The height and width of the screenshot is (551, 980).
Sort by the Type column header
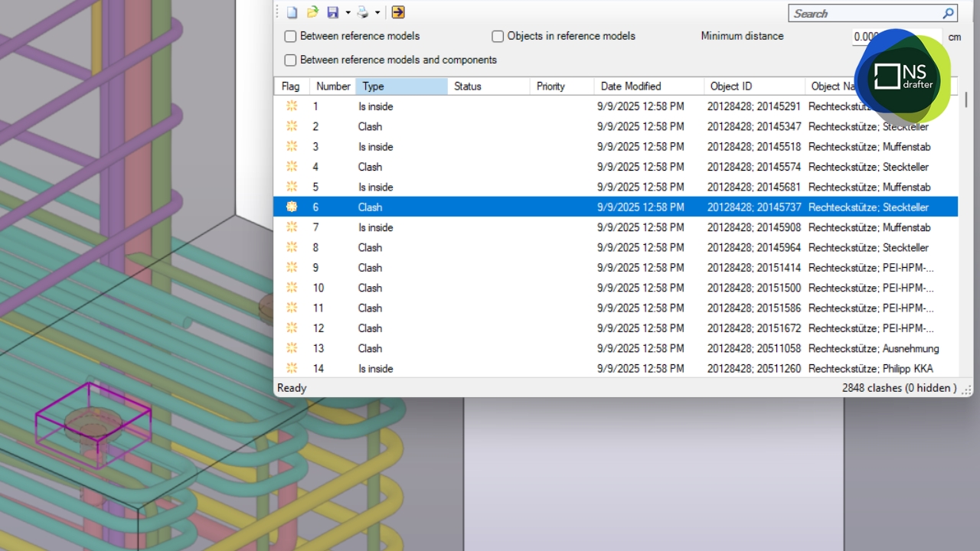tap(401, 86)
